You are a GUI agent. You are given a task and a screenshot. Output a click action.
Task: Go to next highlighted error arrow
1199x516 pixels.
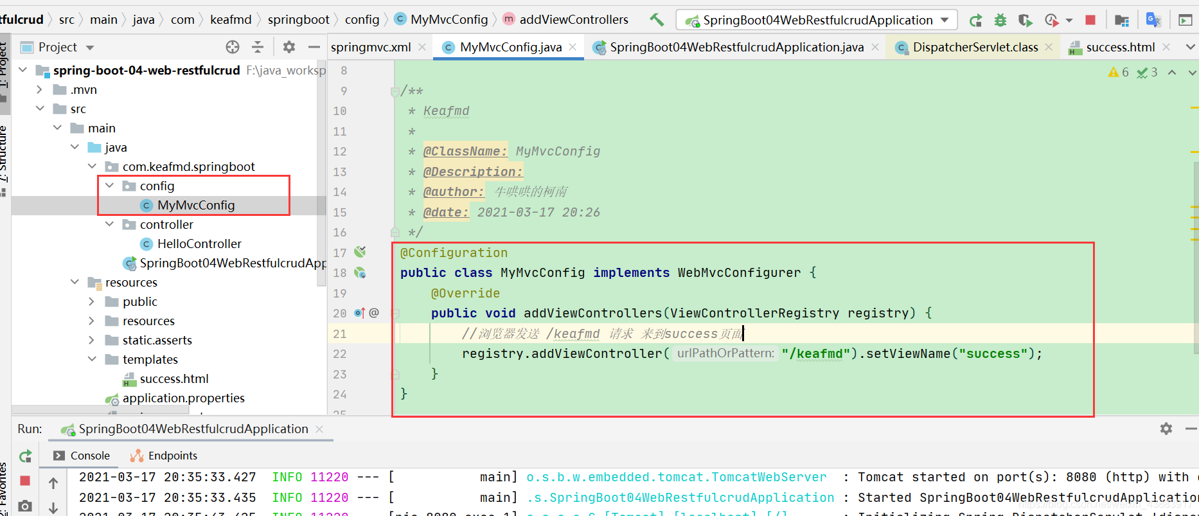(1192, 72)
